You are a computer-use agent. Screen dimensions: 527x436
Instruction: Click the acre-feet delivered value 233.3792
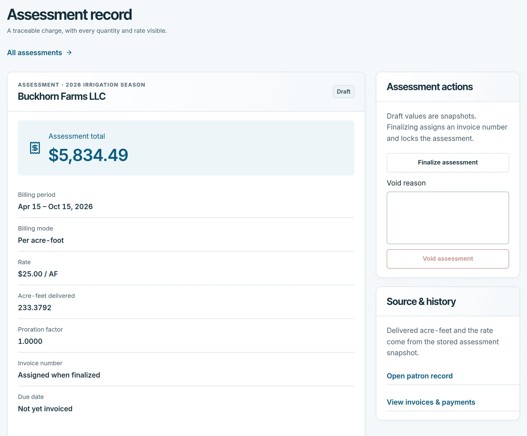[x=35, y=308]
